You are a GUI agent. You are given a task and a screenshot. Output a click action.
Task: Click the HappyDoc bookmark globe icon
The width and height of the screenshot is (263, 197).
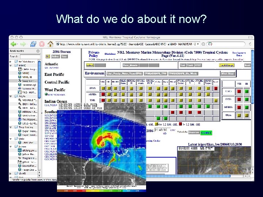tap(20, 170)
